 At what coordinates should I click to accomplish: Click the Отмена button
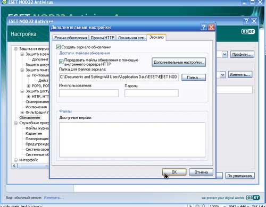pyautogui.click(x=201, y=172)
